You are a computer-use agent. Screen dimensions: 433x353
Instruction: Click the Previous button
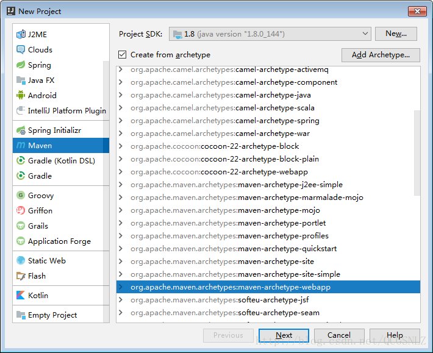click(x=228, y=335)
